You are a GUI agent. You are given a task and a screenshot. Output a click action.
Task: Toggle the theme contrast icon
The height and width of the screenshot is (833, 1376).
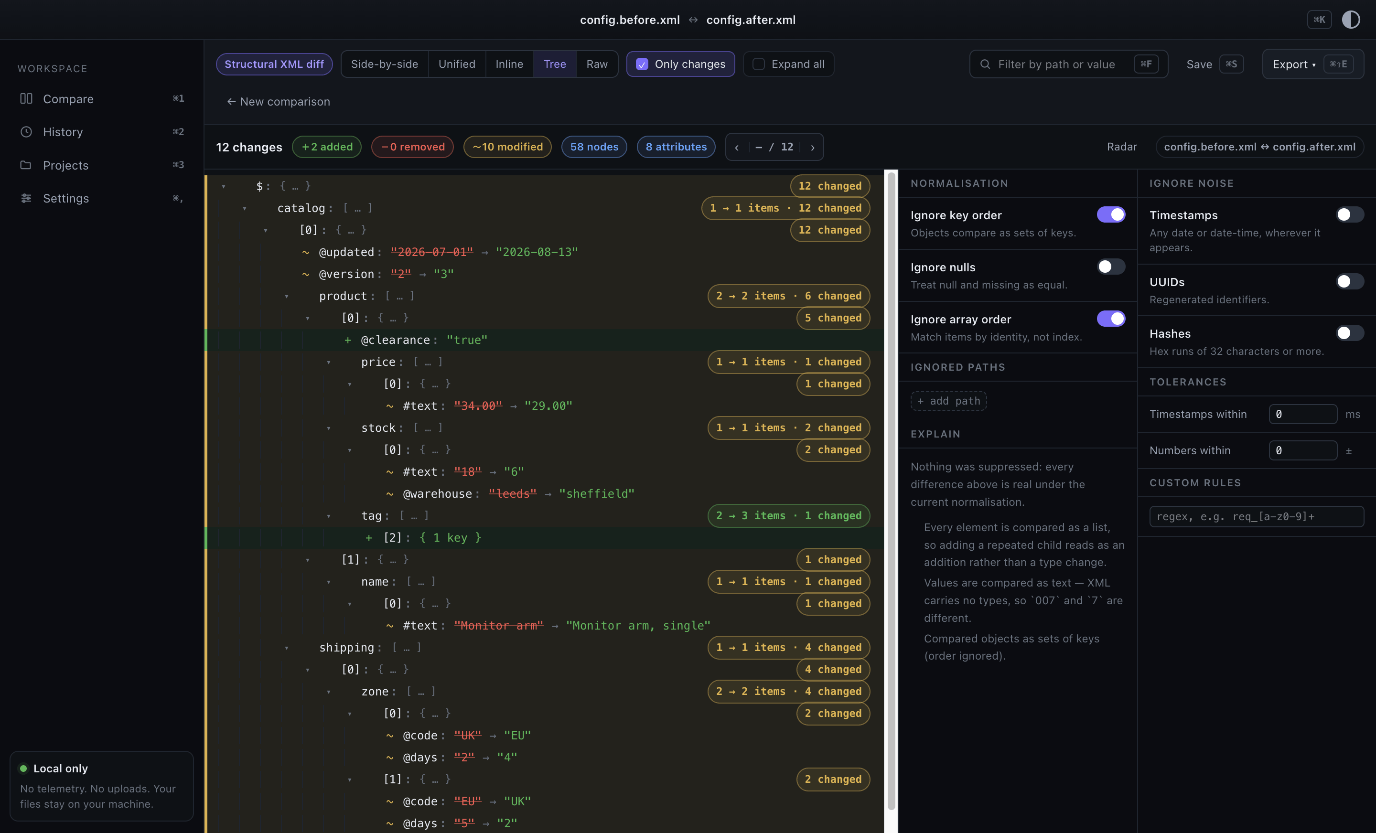(1350, 20)
